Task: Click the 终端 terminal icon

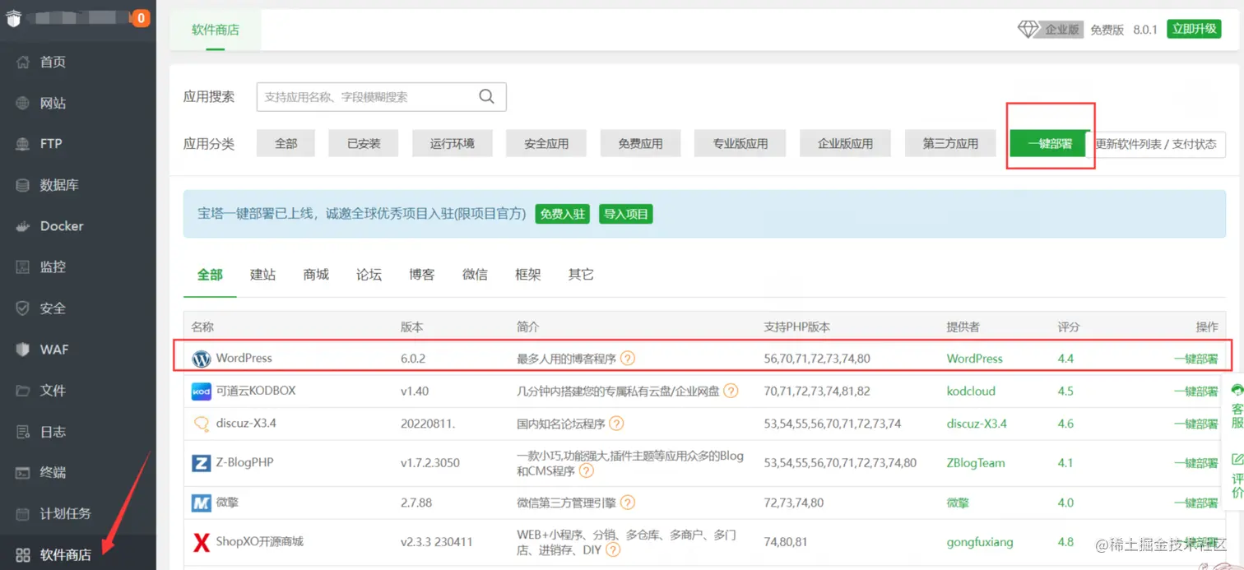Action: tap(23, 473)
